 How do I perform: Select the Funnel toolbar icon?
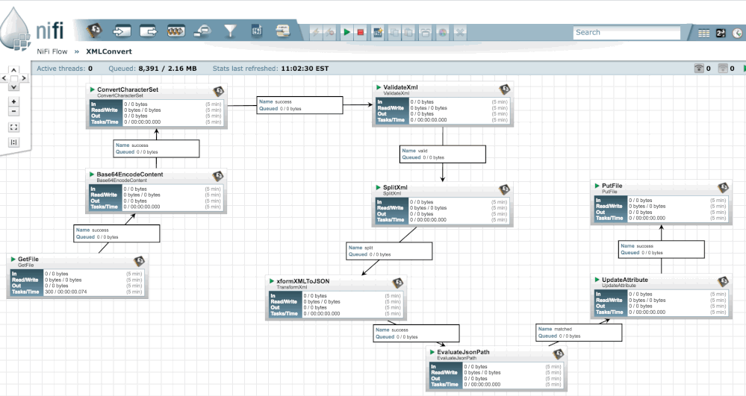230,32
